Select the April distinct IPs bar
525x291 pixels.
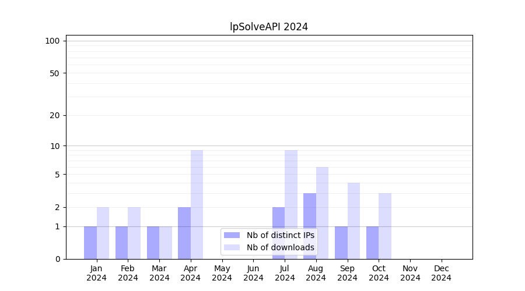pyautogui.click(x=184, y=233)
